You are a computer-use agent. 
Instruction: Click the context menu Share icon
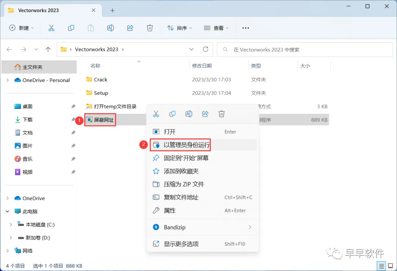[205, 114]
